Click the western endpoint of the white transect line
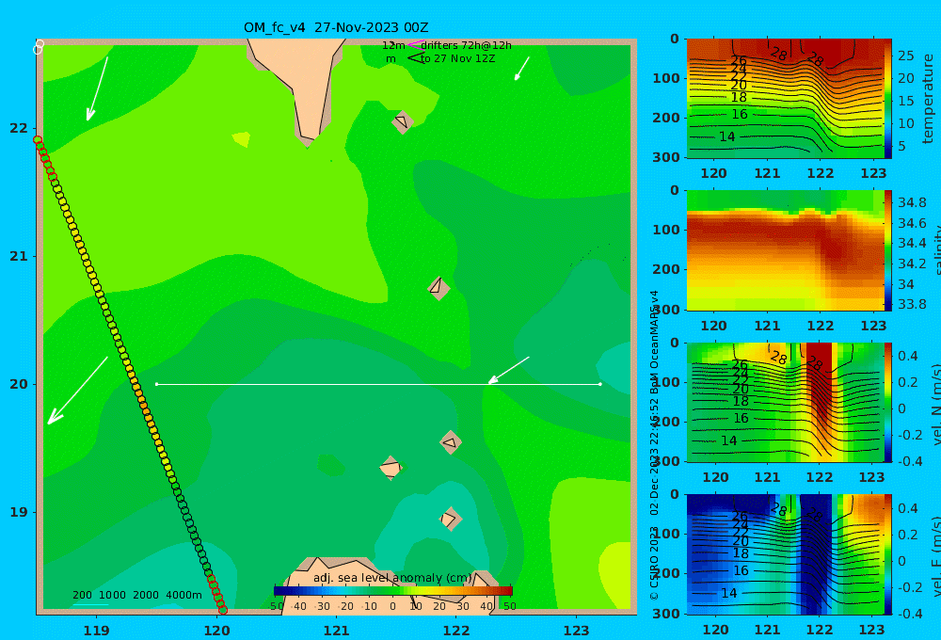Viewport: 941px width, 640px height. (x=156, y=384)
